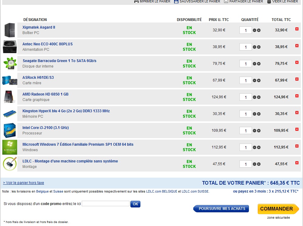Click minus icon for Kingston HyperX memory

[255, 114]
